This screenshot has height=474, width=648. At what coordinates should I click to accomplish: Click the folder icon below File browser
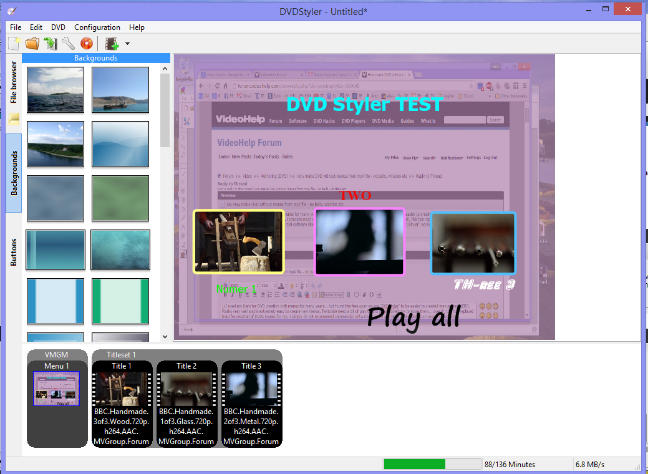(14, 119)
